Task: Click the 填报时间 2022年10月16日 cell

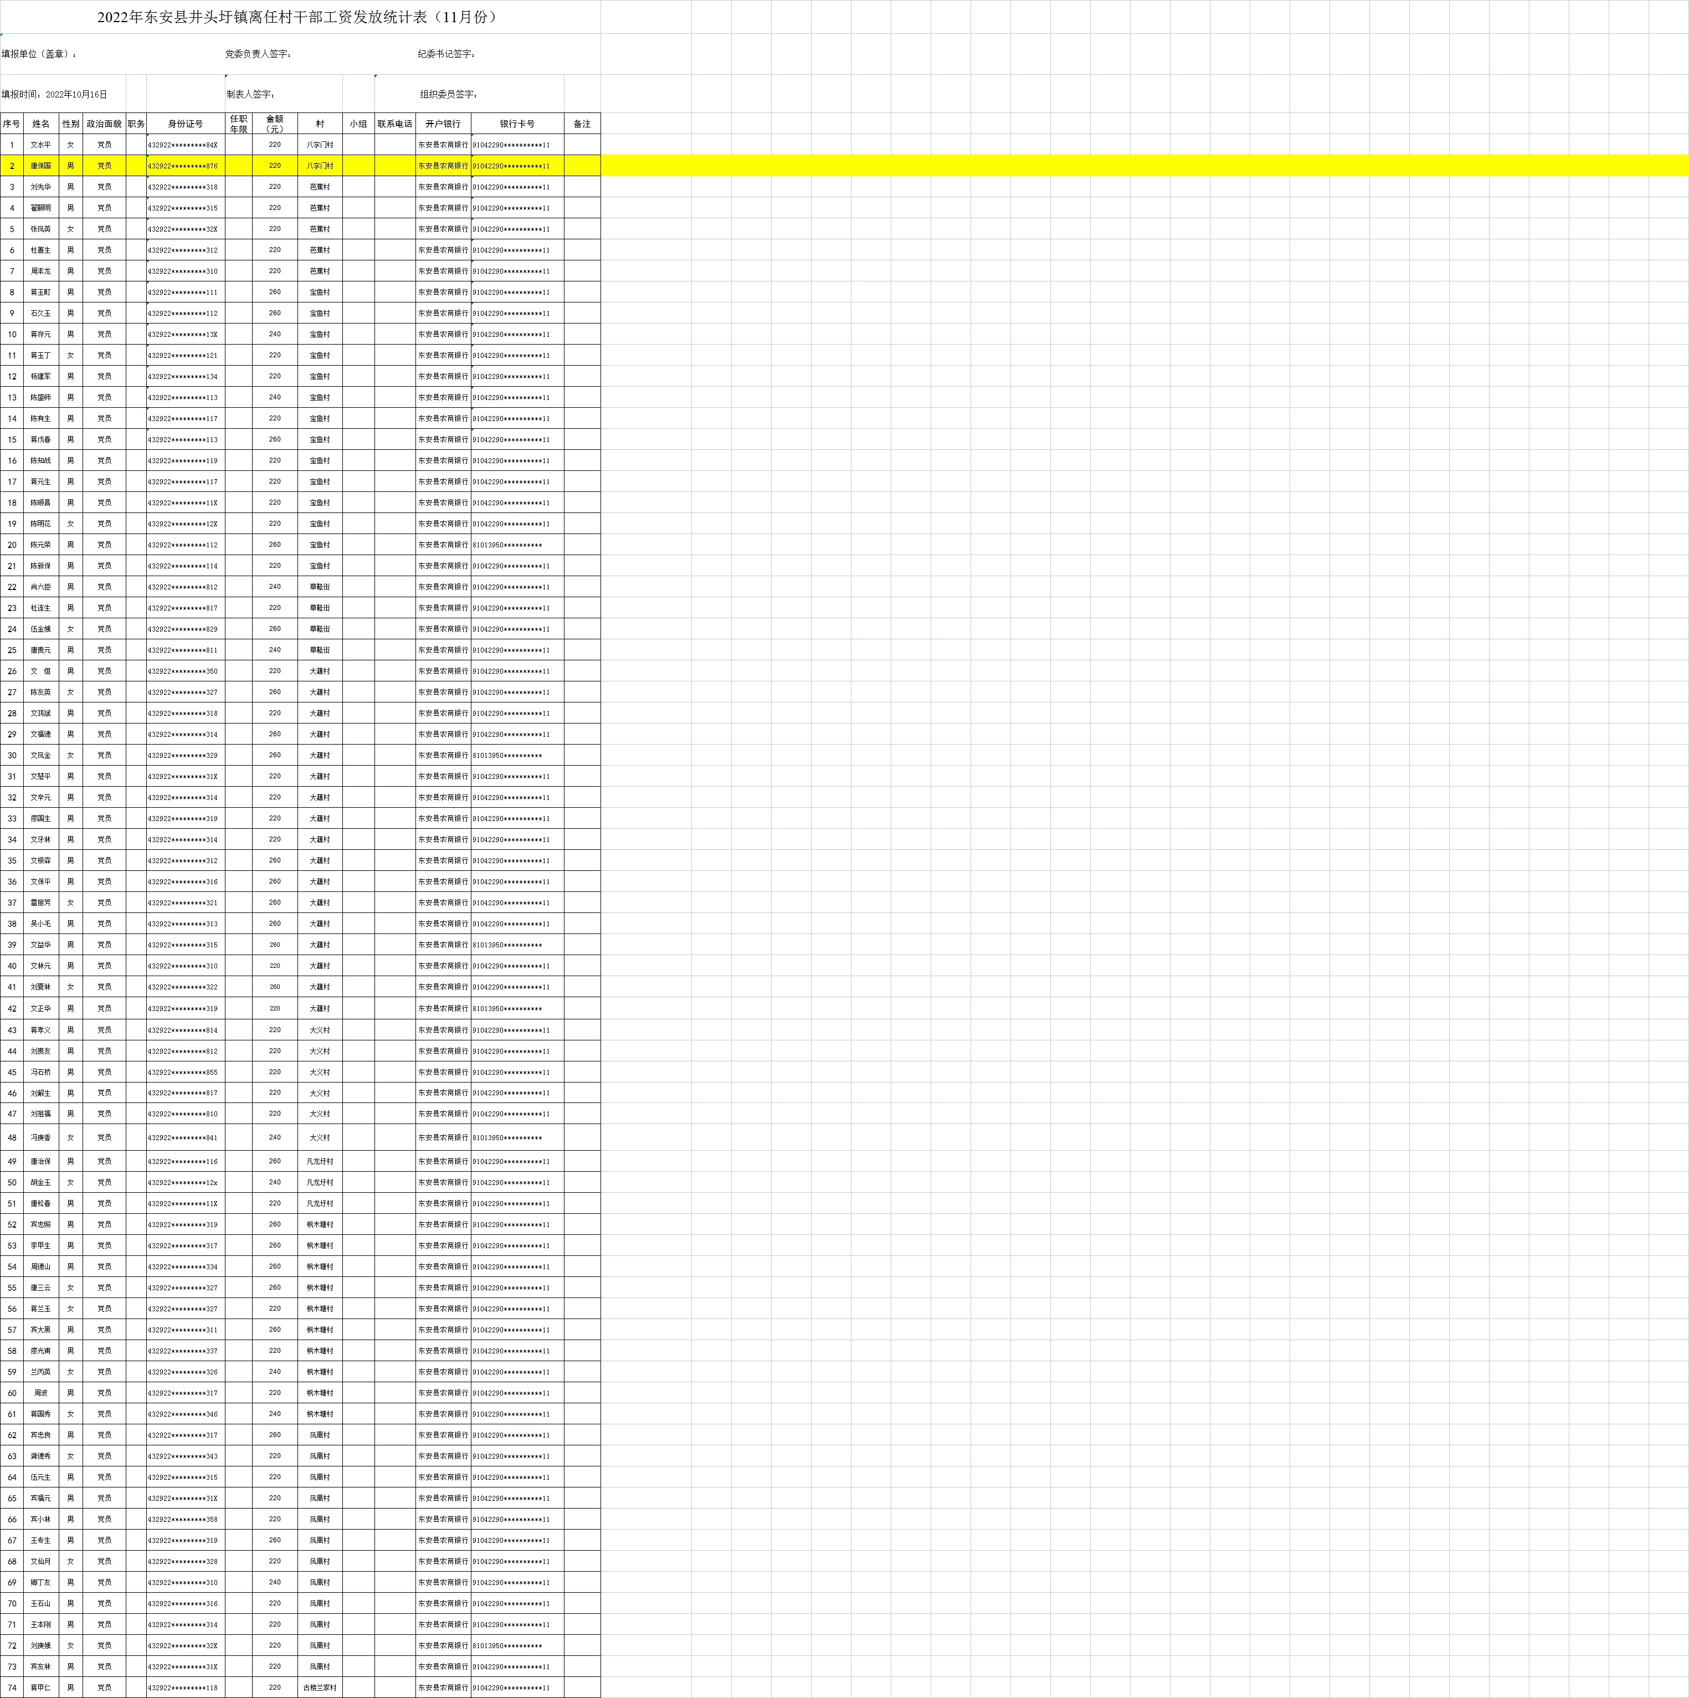Action: click(54, 94)
